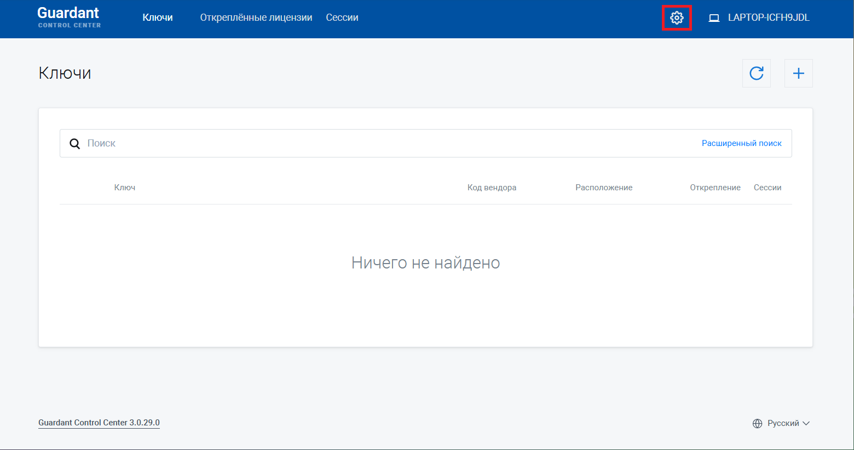
Task: Click the Guardant Control Center logo
Action: pyautogui.click(x=69, y=17)
